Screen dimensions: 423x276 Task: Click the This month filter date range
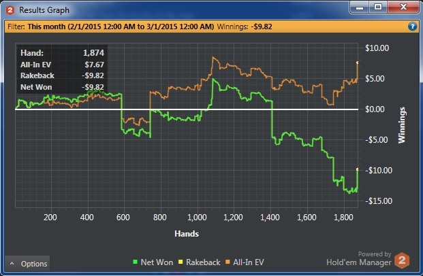[121, 27]
